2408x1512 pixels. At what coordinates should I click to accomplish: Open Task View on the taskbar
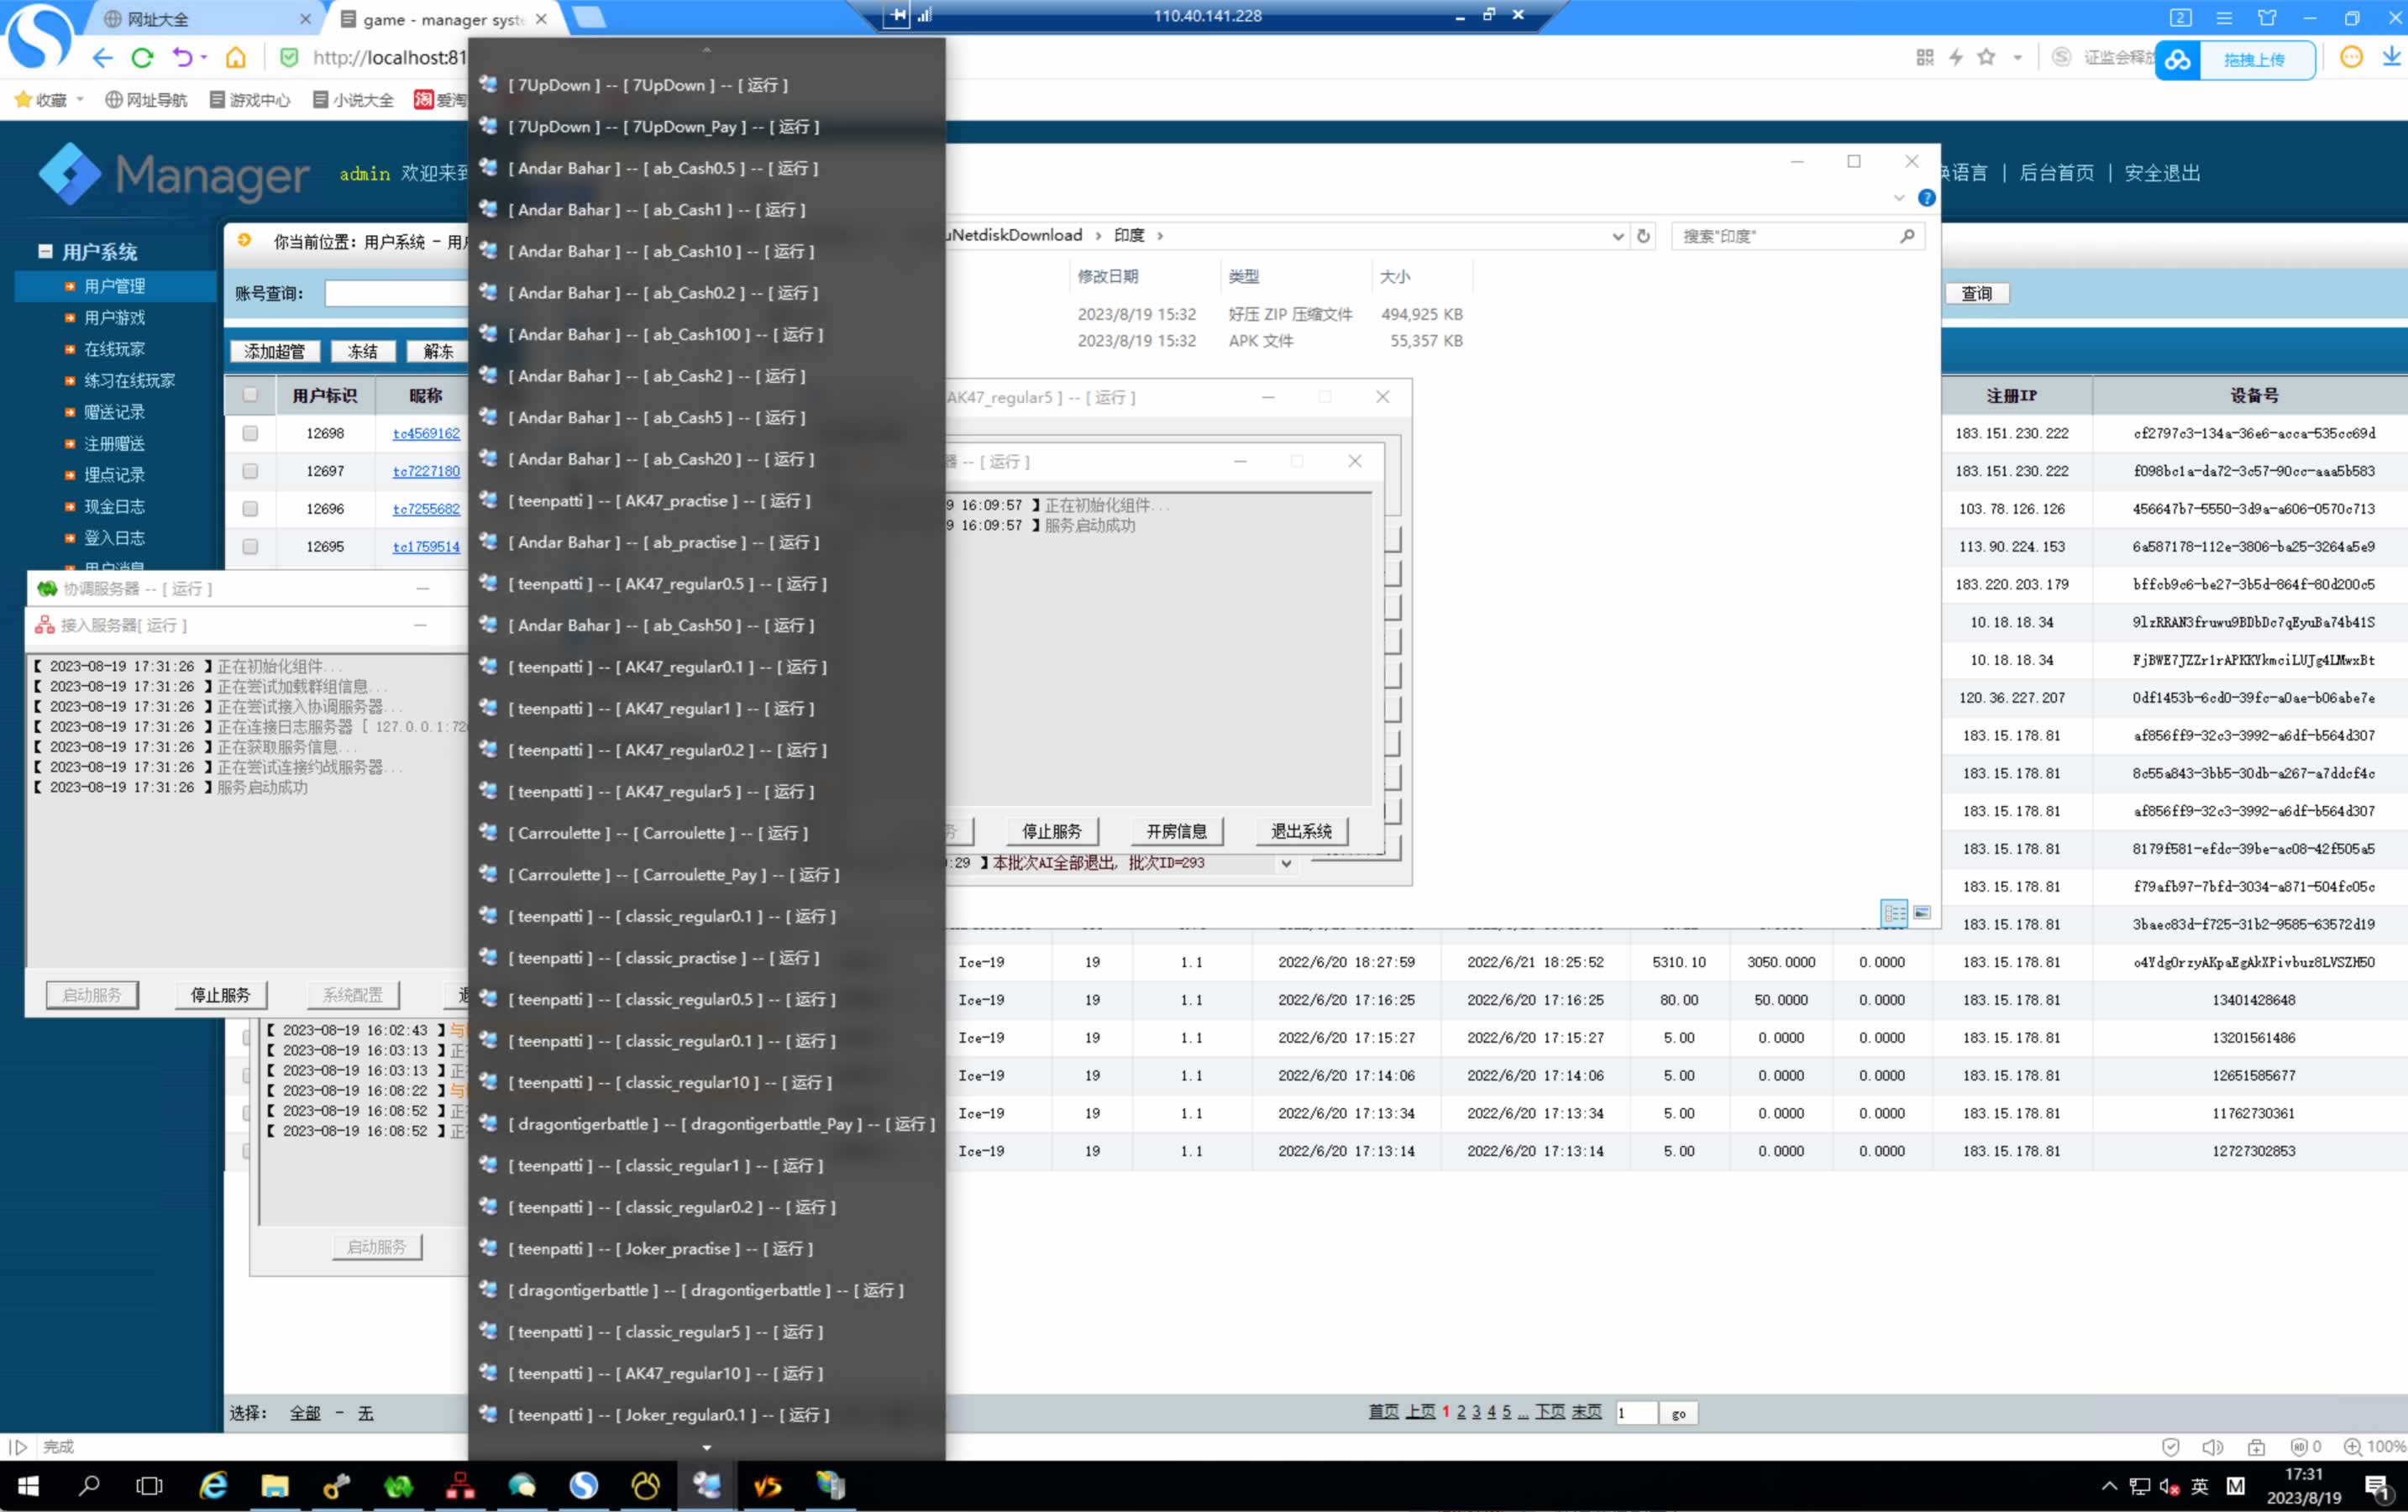point(149,1486)
